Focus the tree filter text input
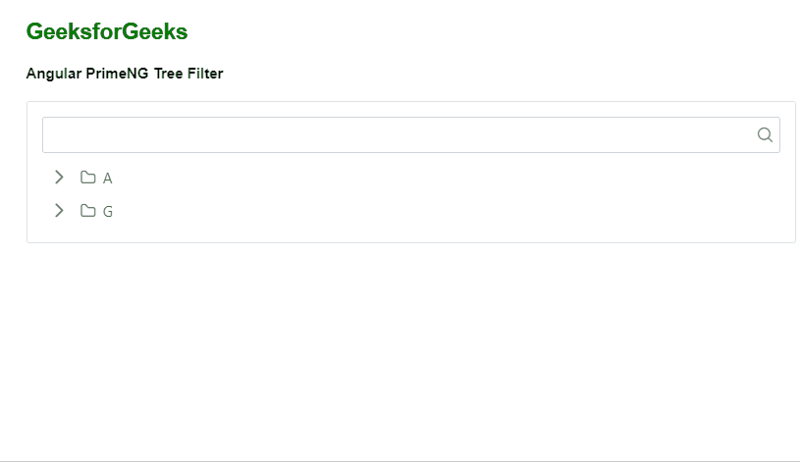Image resolution: width=800 pixels, height=462 pixels. 411,134
